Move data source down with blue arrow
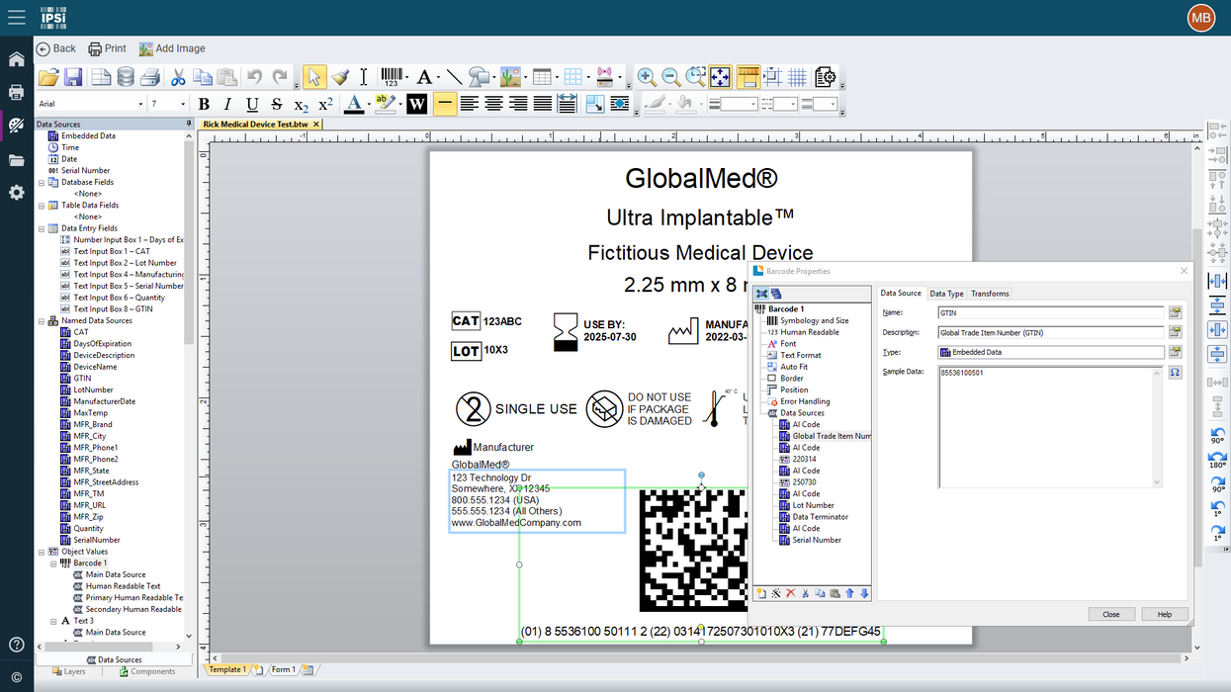 pos(864,593)
